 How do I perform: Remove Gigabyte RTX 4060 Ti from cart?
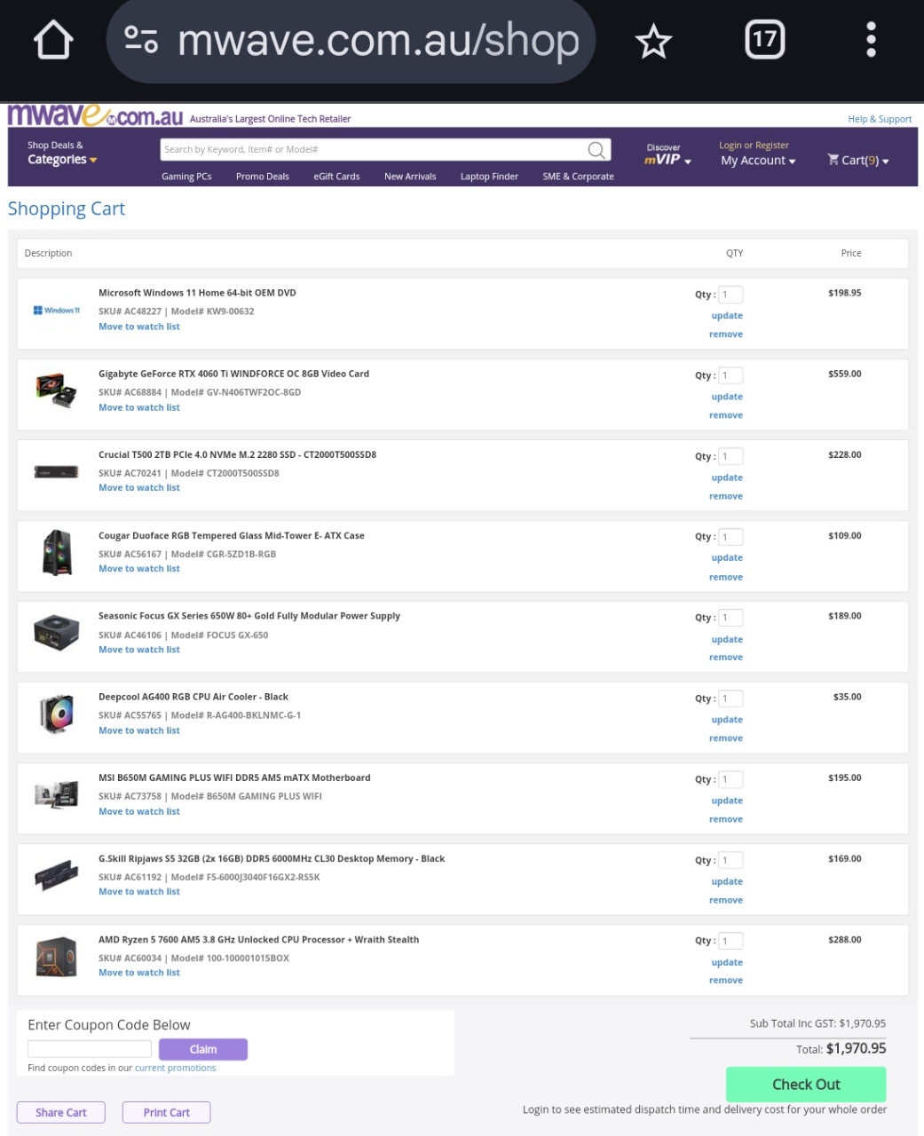(x=726, y=415)
